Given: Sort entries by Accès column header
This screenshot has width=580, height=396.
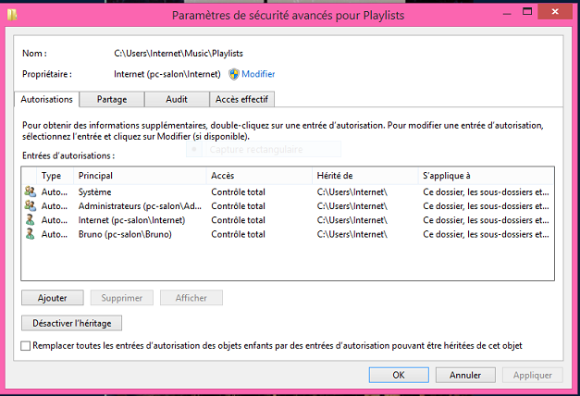Looking at the screenshot, I should pyautogui.click(x=259, y=175).
